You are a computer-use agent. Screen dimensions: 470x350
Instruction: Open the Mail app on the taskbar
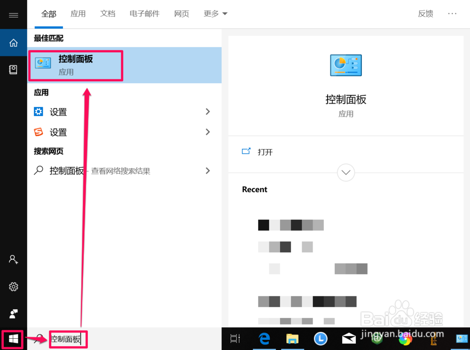point(348,339)
